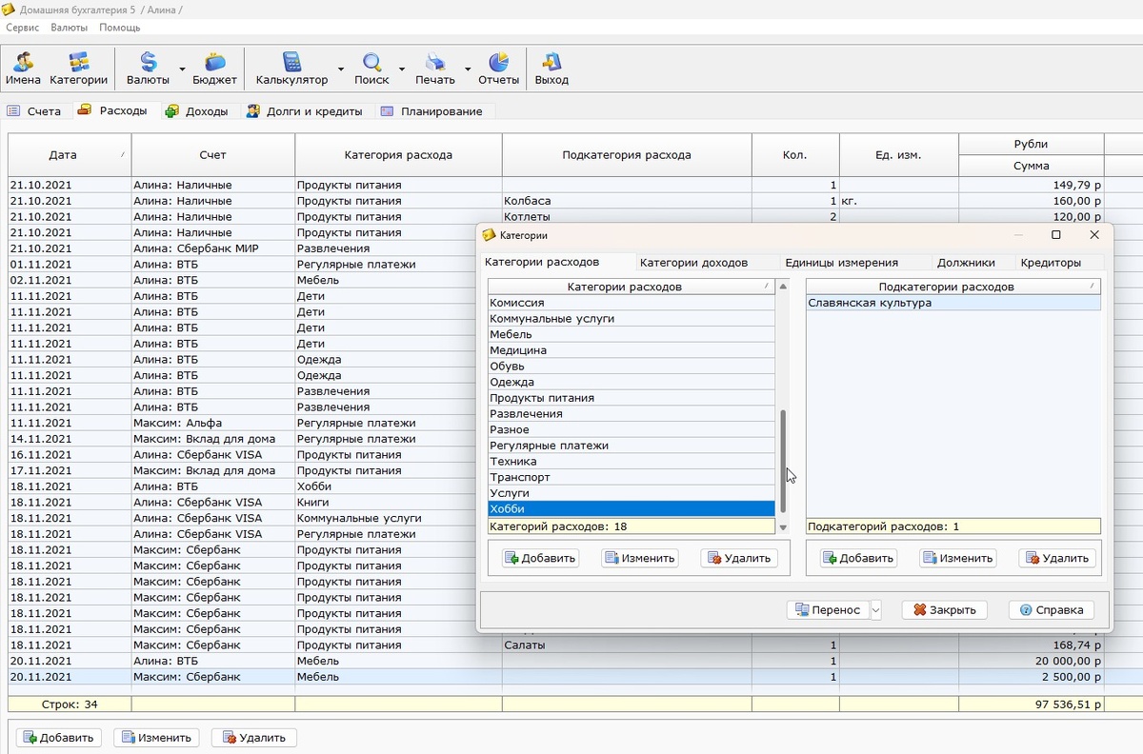This screenshot has width=1143, height=754.
Task: Click Добавить under expense categories list
Action: [x=541, y=559]
